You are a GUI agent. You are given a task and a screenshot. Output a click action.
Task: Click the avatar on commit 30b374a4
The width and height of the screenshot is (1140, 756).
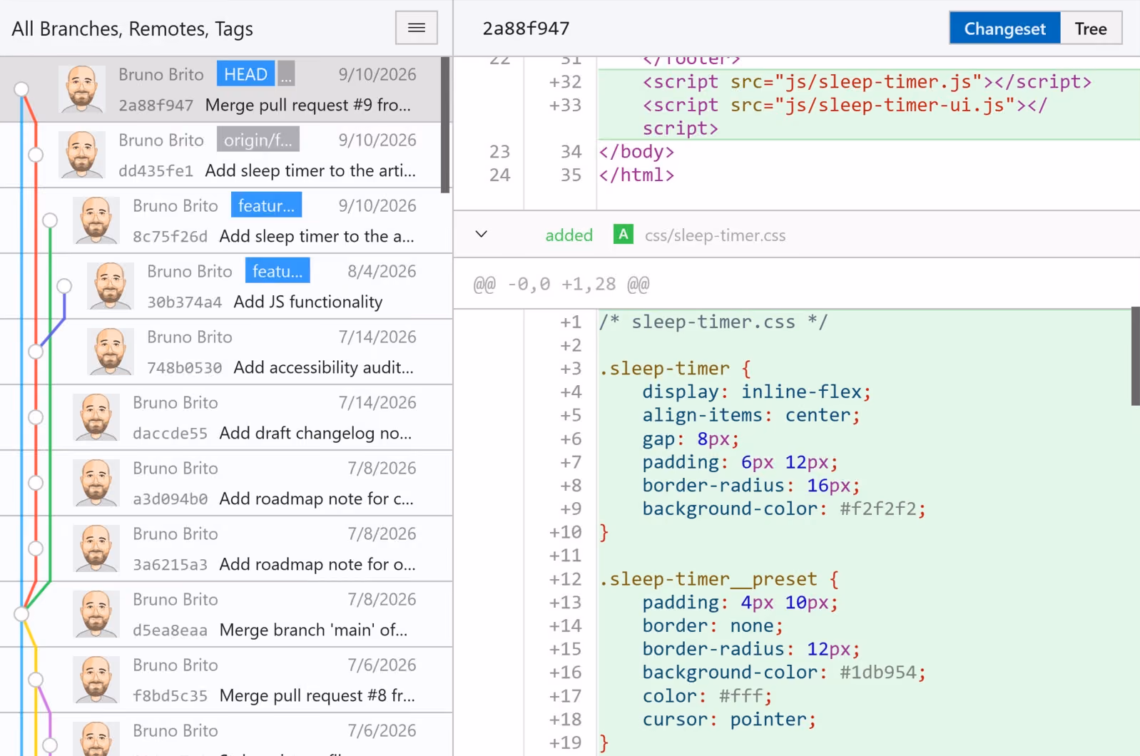[x=110, y=286]
